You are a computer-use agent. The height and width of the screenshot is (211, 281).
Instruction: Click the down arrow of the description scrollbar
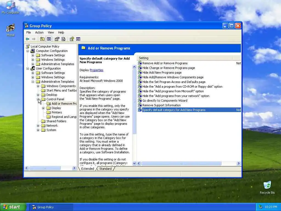(x=134, y=163)
